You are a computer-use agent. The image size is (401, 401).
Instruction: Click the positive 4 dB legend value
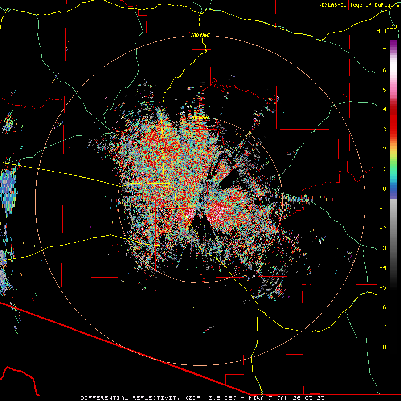(x=385, y=110)
